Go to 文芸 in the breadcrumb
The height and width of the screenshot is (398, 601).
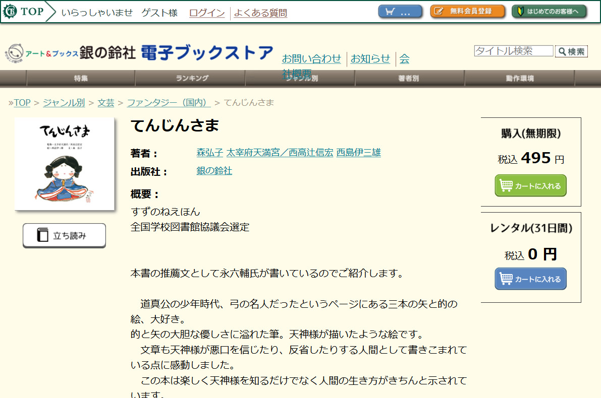(x=106, y=103)
